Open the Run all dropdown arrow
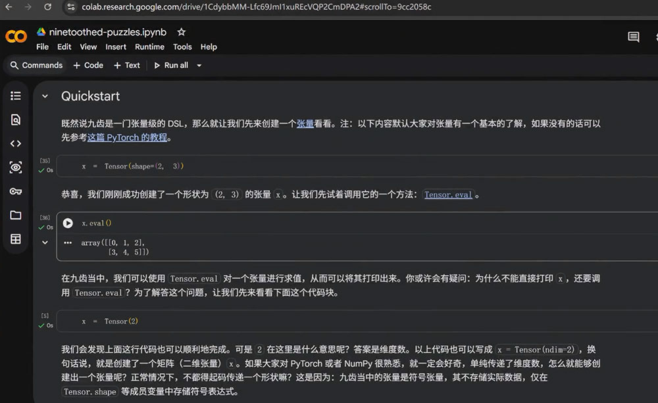This screenshot has width=658, height=403. (x=199, y=66)
